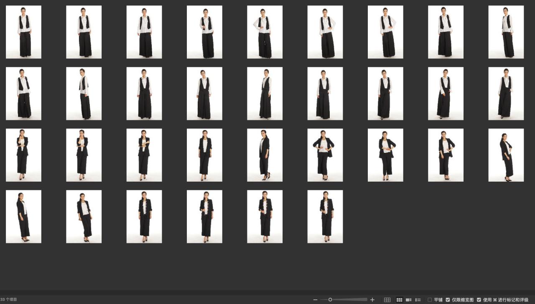The height and width of the screenshot is (304, 535).
Task: Click the minus icon to shrink thumbnails
Action: 315,300
